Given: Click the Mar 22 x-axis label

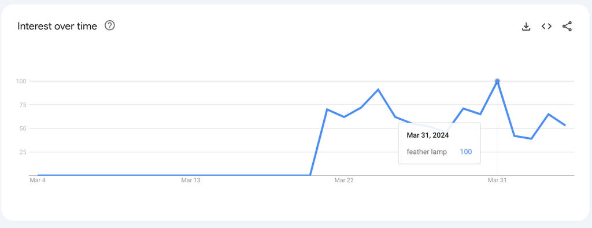Looking at the screenshot, I should coord(344,181).
